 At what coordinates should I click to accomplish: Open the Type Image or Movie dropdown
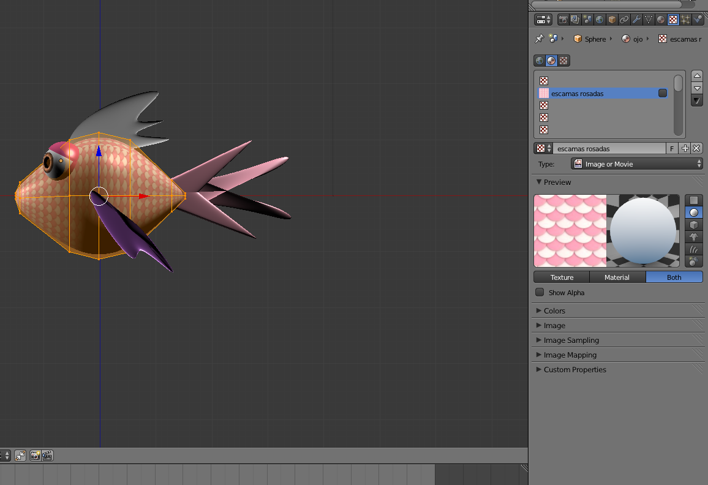pyautogui.click(x=637, y=164)
